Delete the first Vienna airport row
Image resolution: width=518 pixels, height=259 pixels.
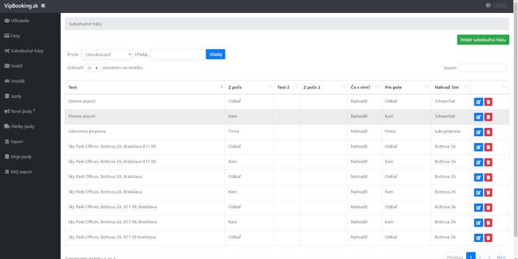[488, 102]
